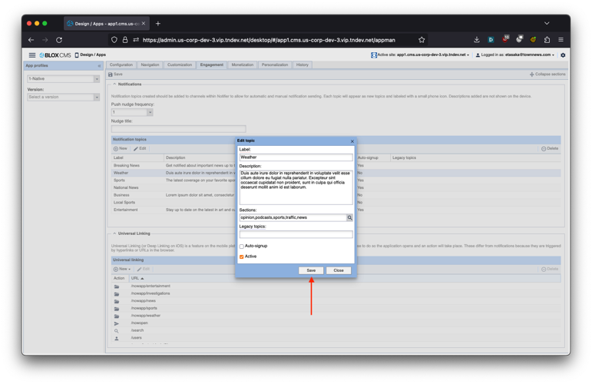The width and height of the screenshot is (592, 384).
Task: Enable the Auto-signup checkbox
Action: (242, 247)
